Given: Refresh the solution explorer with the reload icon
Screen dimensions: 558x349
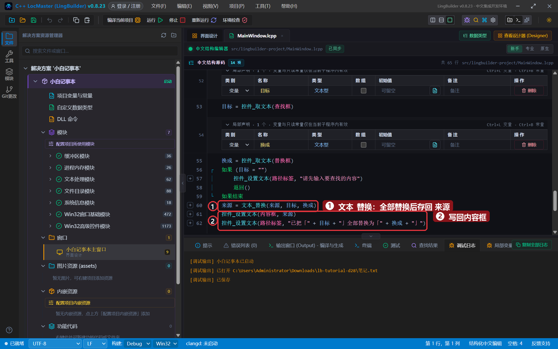Looking at the screenshot, I should tap(164, 35).
